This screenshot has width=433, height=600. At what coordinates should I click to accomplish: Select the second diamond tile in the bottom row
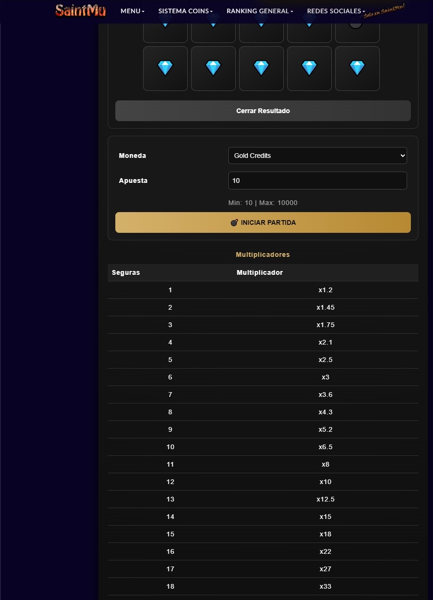coord(213,68)
